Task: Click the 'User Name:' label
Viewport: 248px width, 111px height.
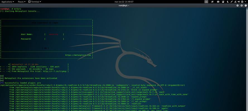Action: (27, 34)
